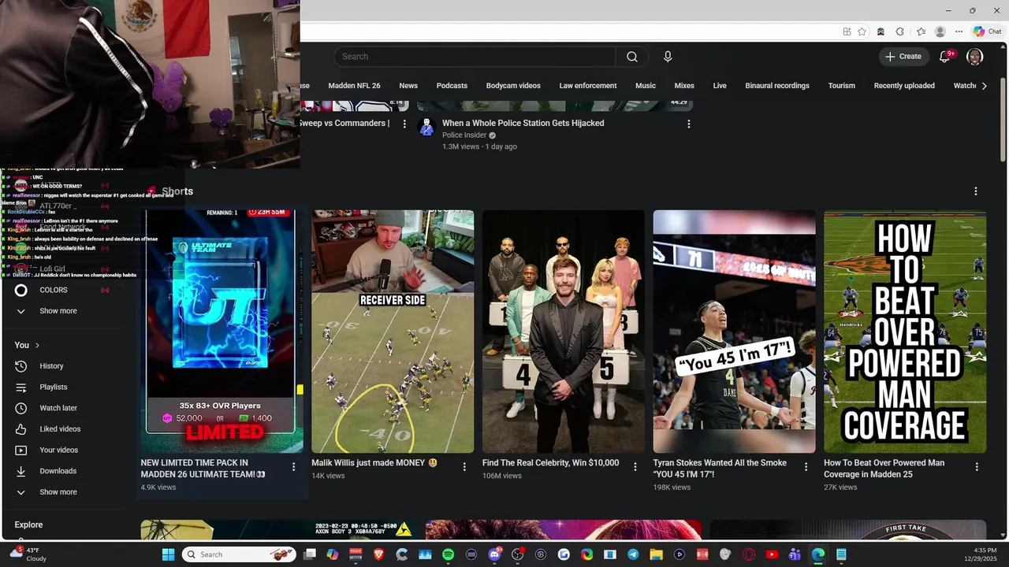Open Tyran Stokes Wanted All the Smoke title

pos(720,469)
